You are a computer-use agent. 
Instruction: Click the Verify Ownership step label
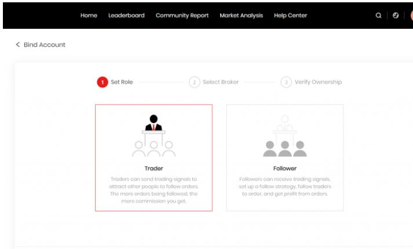(318, 82)
